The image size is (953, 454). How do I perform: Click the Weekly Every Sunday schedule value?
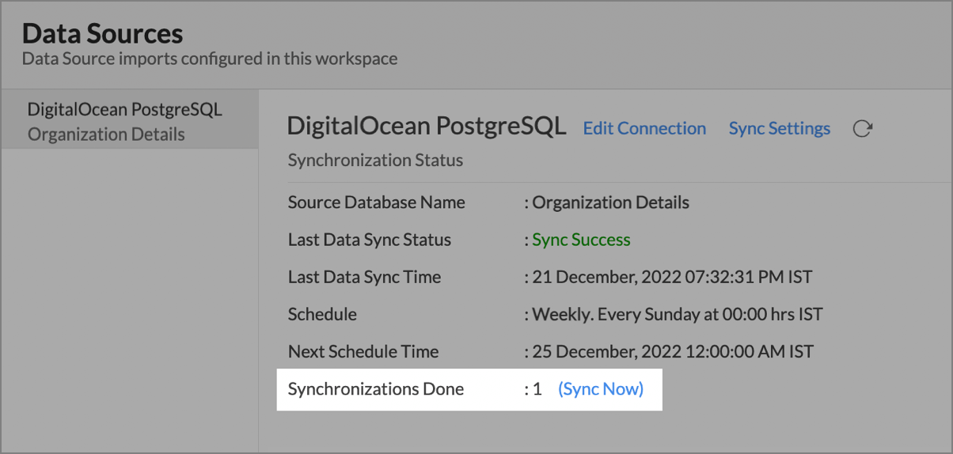(x=677, y=314)
